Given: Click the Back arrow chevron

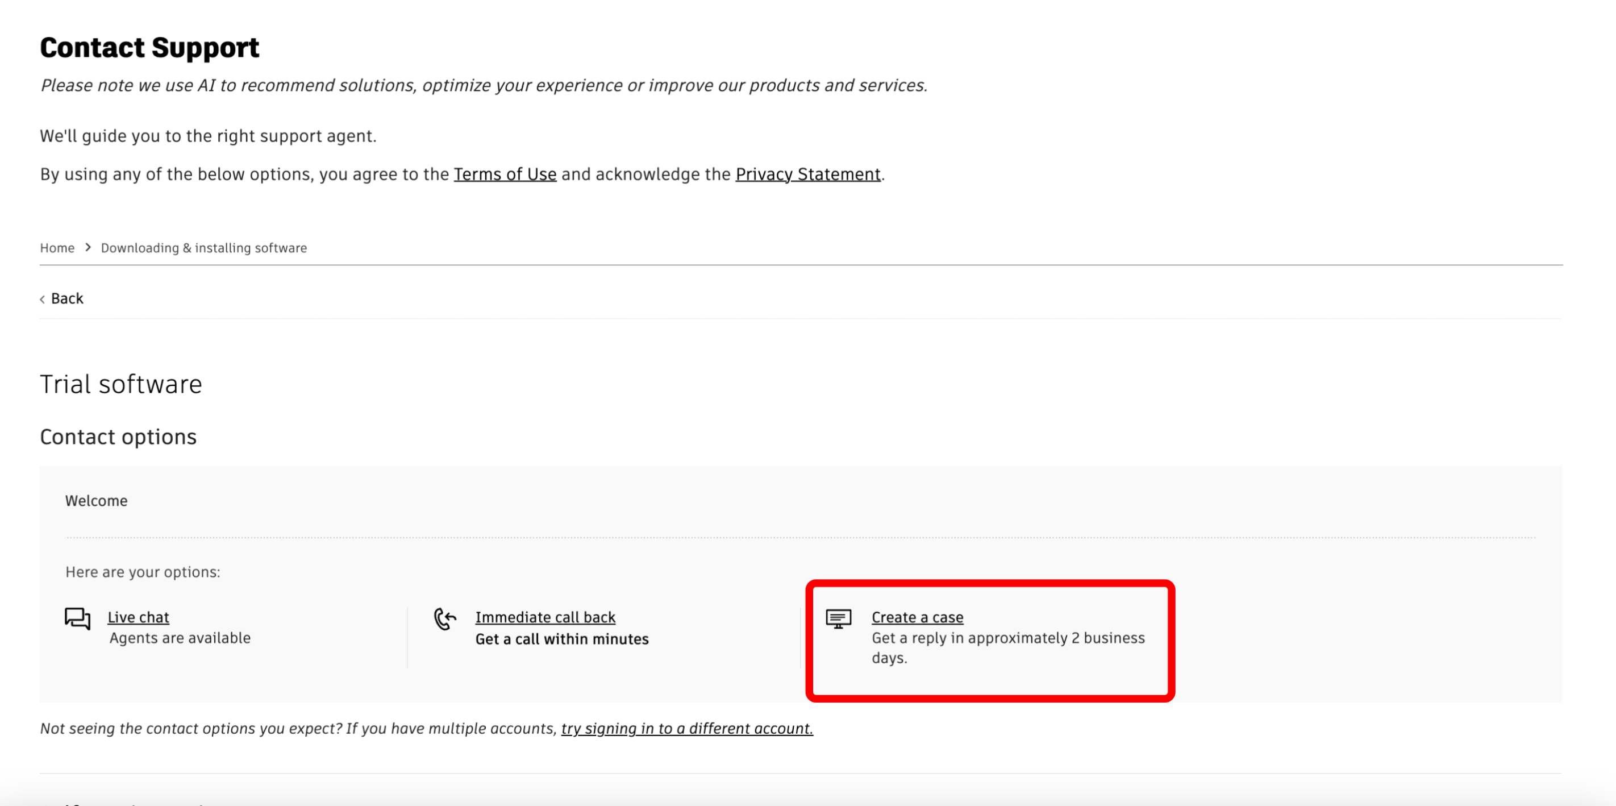Looking at the screenshot, I should [x=43, y=300].
